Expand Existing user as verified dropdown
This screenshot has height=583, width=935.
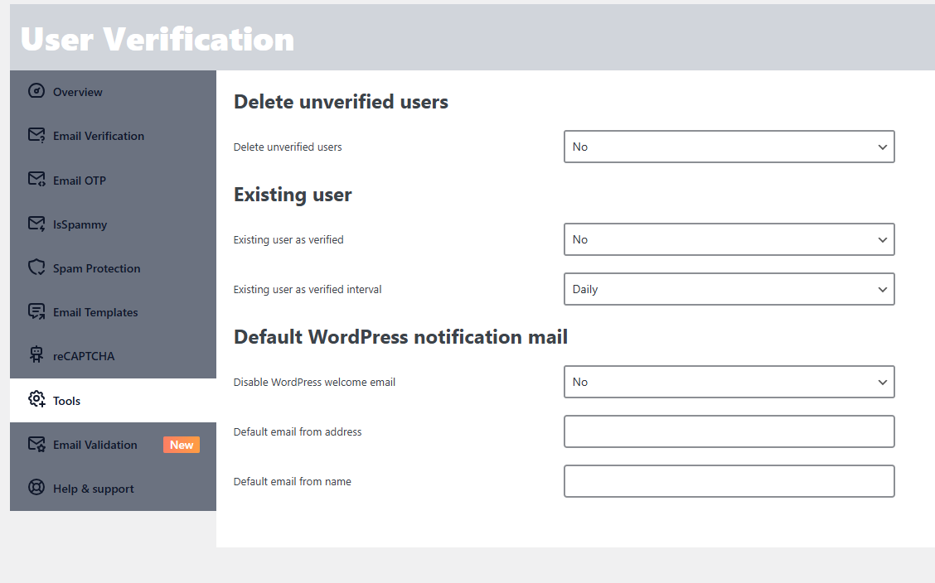[x=729, y=239]
